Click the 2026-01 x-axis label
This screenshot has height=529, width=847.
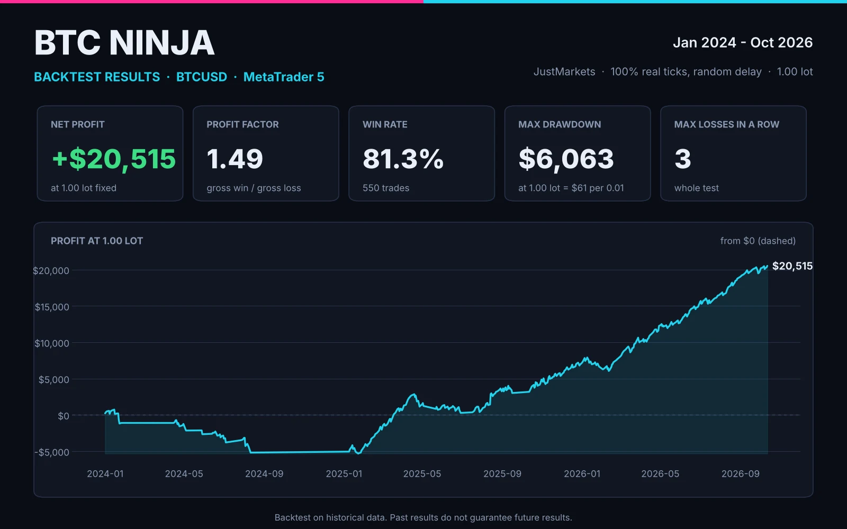coord(582,474)
